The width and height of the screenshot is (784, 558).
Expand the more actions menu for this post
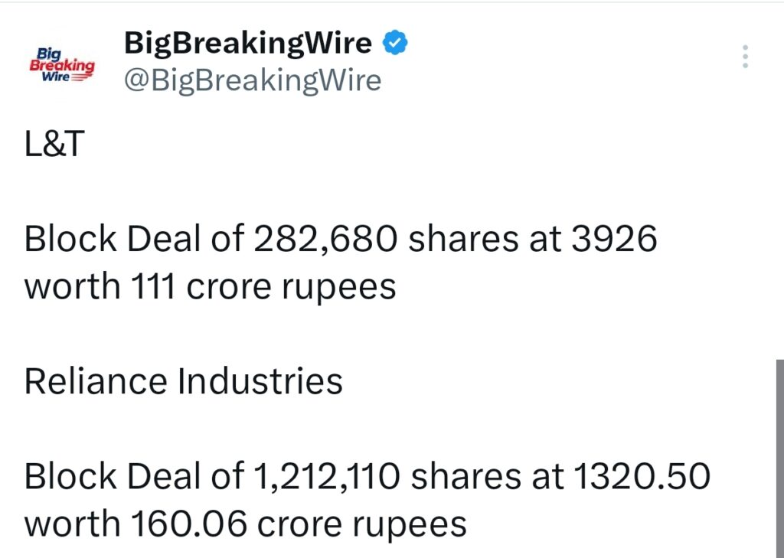pos(743,57)
